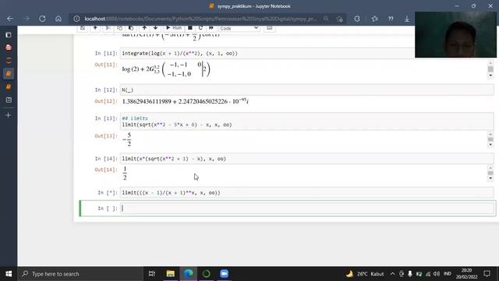The image size is (499, 281).
Task: Run the selected cell
Action: click(174, 28)
